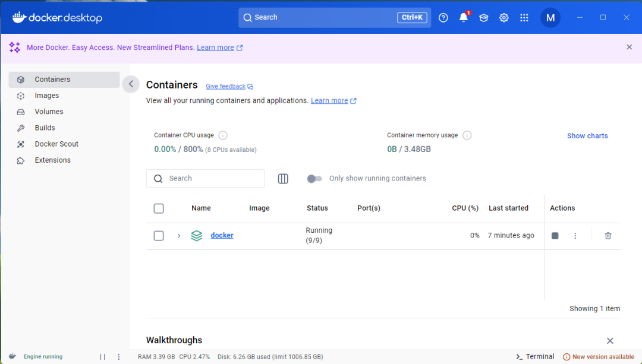Click Show charts
The height and width of the screenshot is (364, 642).
point(587,136)
